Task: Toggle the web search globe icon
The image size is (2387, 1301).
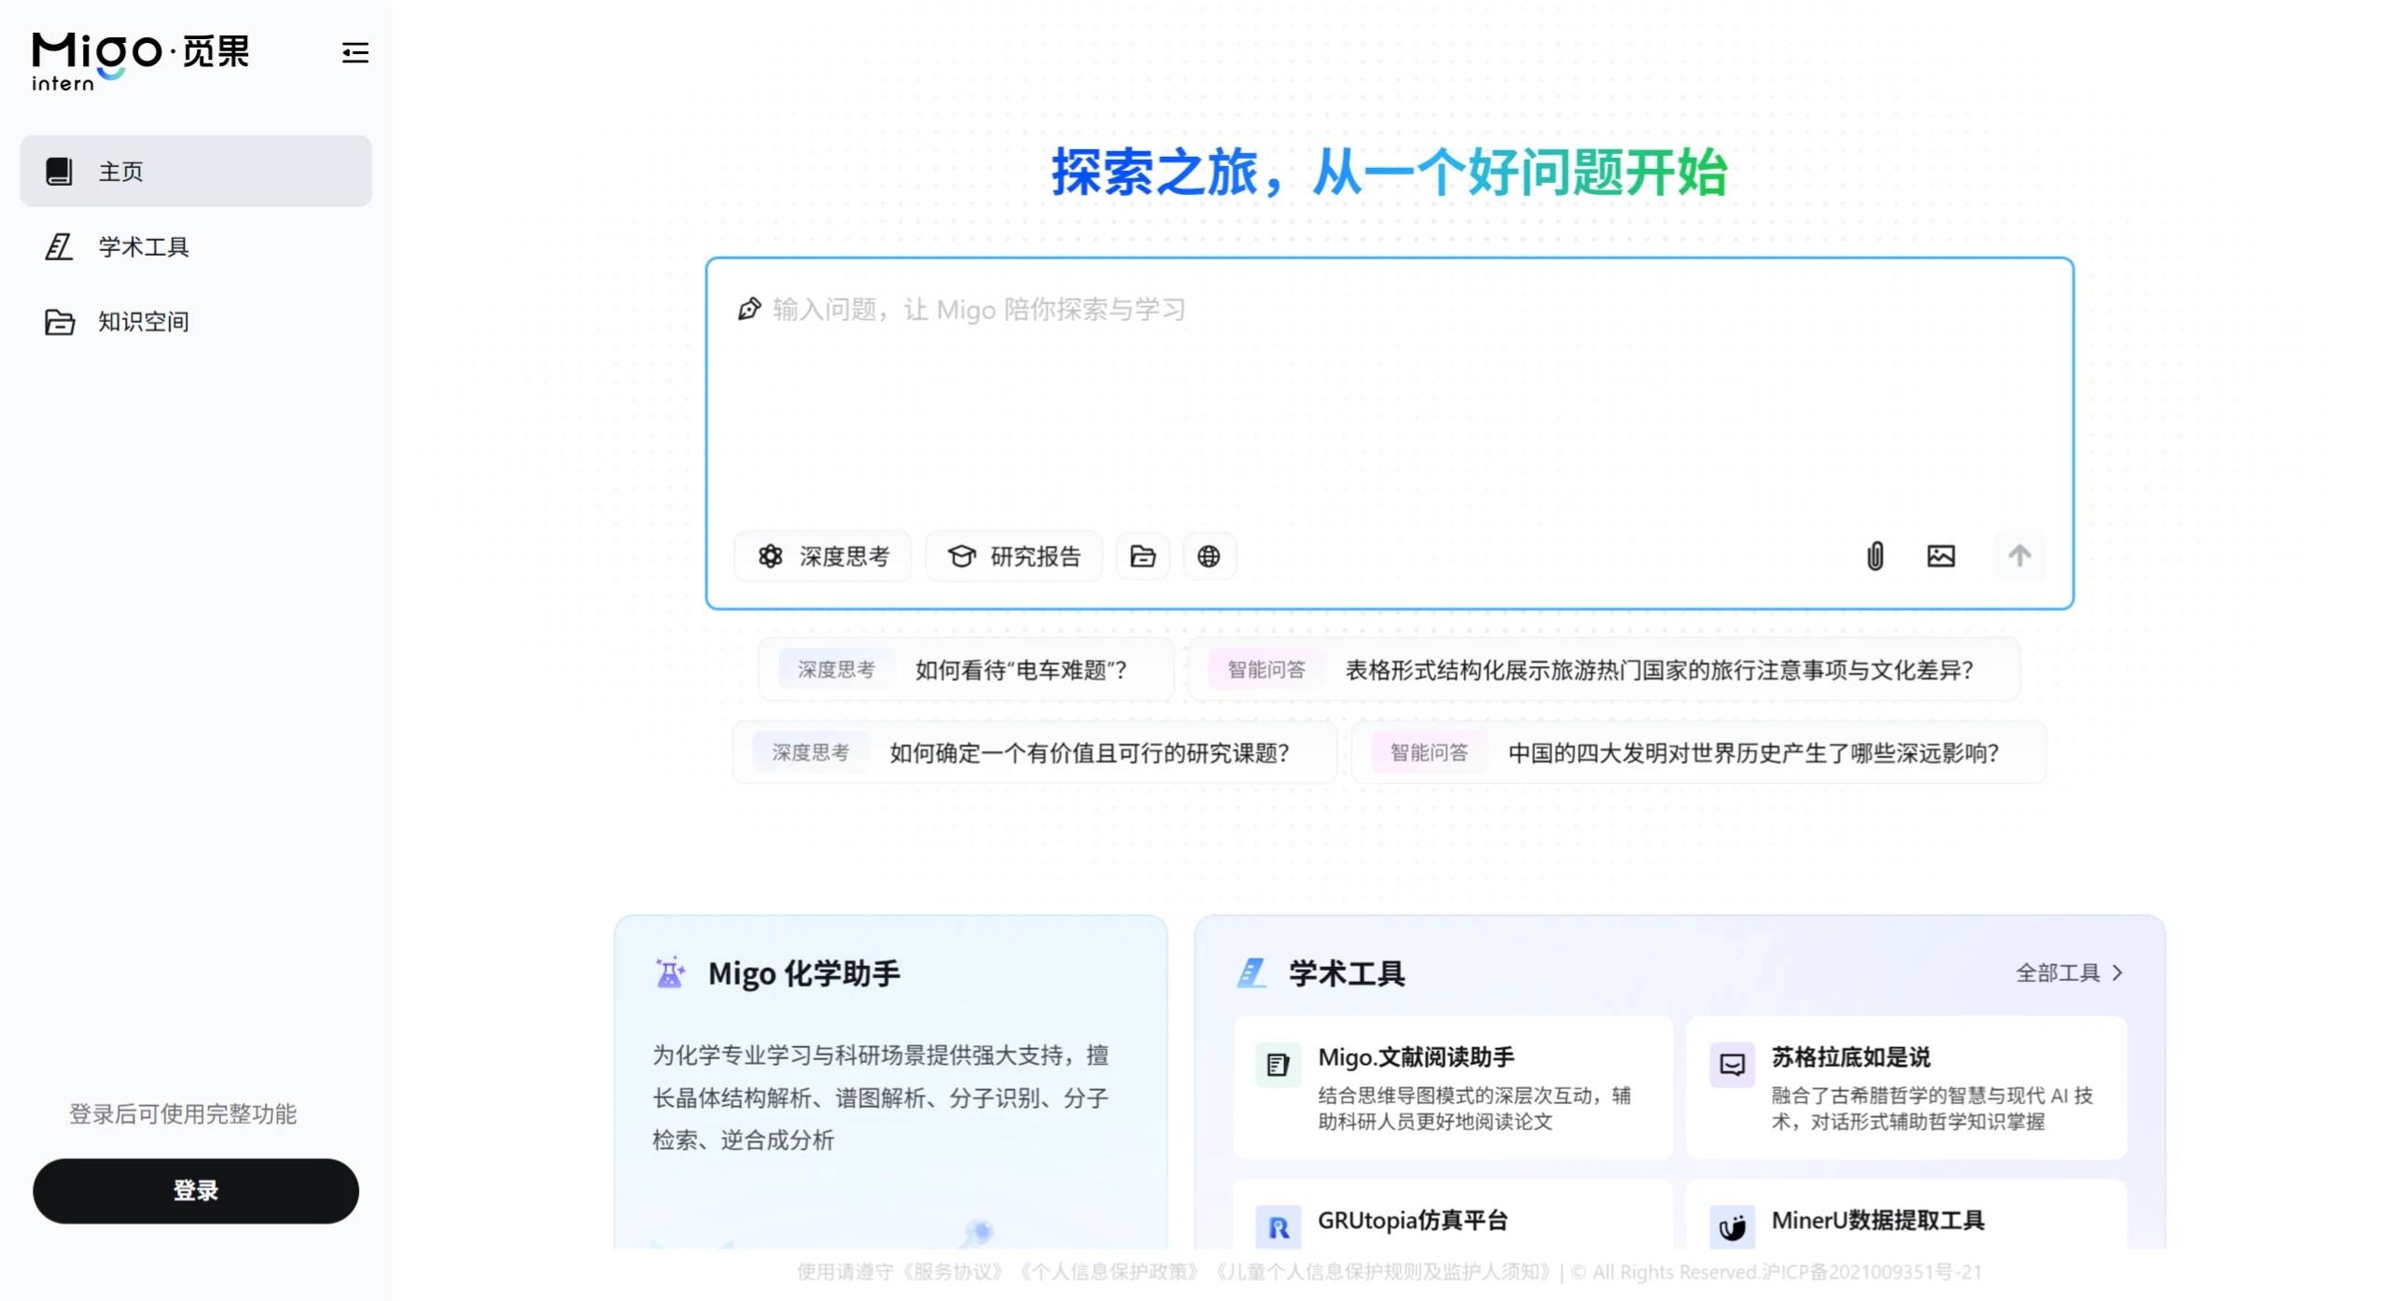Action: (x=1208, y=556)
